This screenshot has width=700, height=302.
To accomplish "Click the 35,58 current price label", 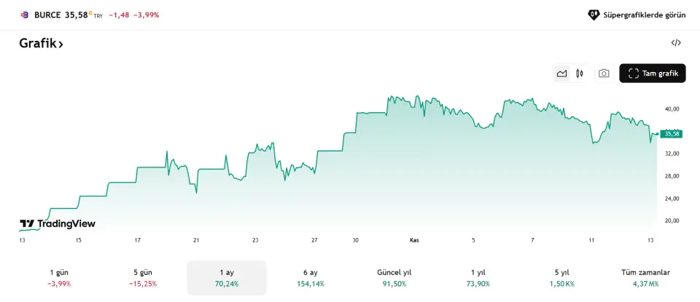I will coord(671,134).
